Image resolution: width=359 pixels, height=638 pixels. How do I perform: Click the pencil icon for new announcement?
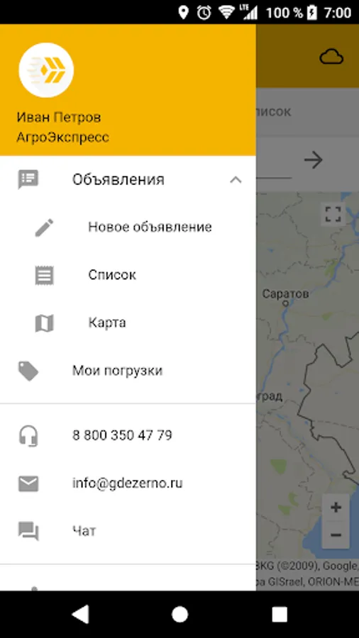click(x=44, y=228)
